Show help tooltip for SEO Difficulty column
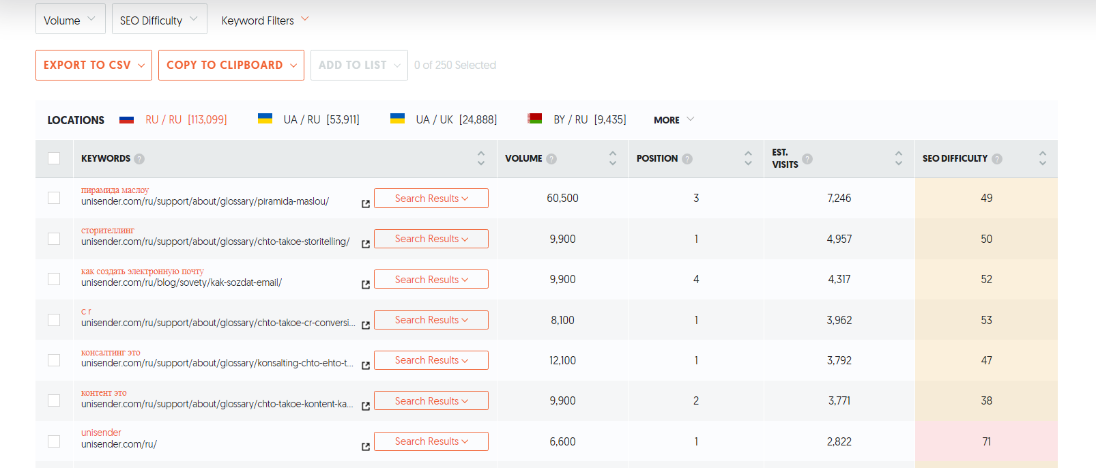The height and width of the screenshot is (468, 1096). (x=997, y=158)
